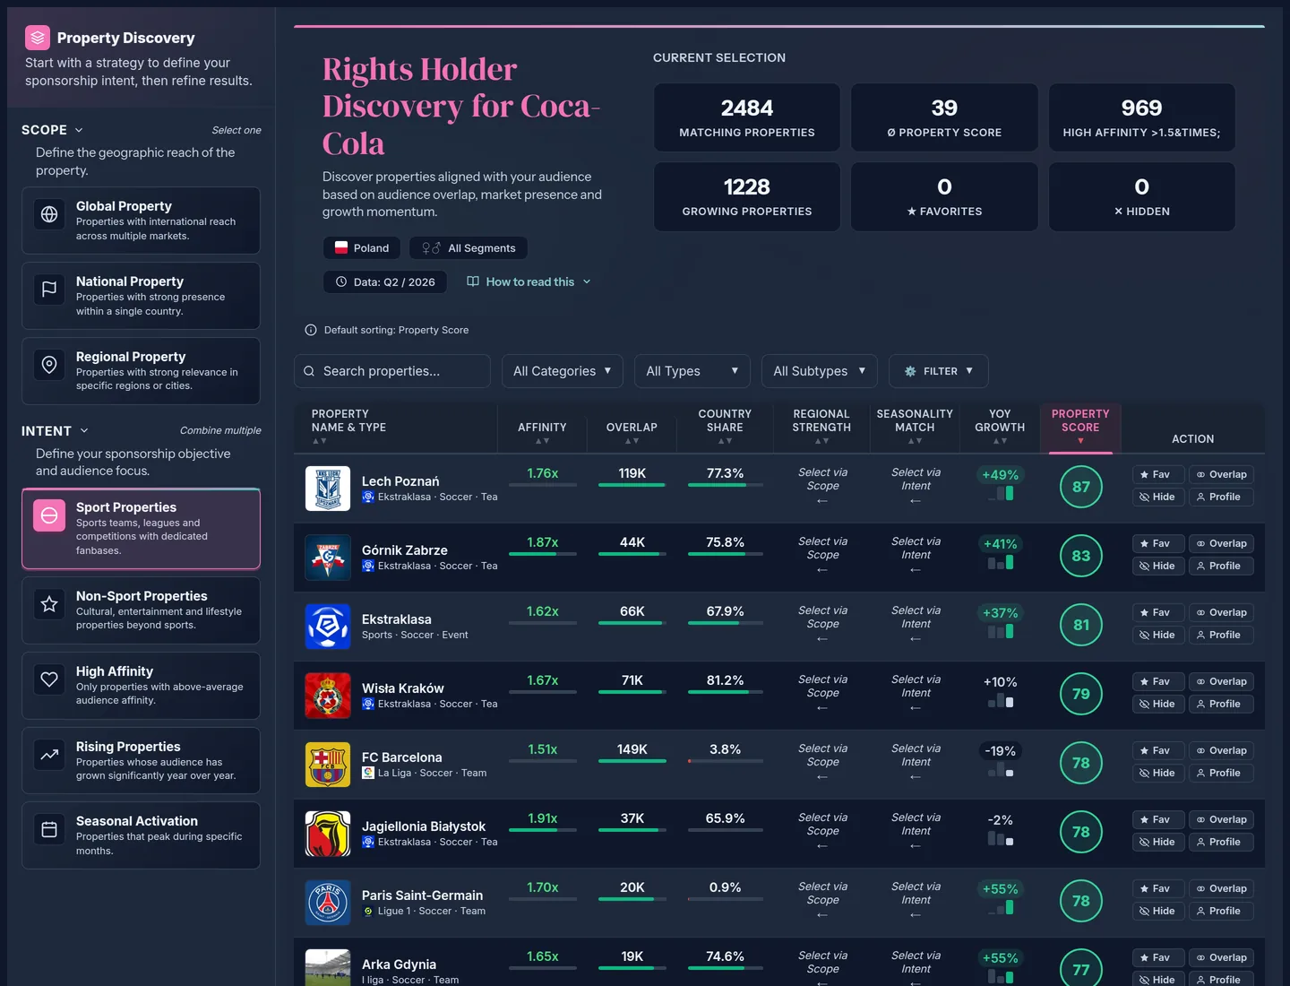This screenshot has height=986, width=1290.
Task: Enable the High Affinity intent
Action: click(x=141, y=686)
